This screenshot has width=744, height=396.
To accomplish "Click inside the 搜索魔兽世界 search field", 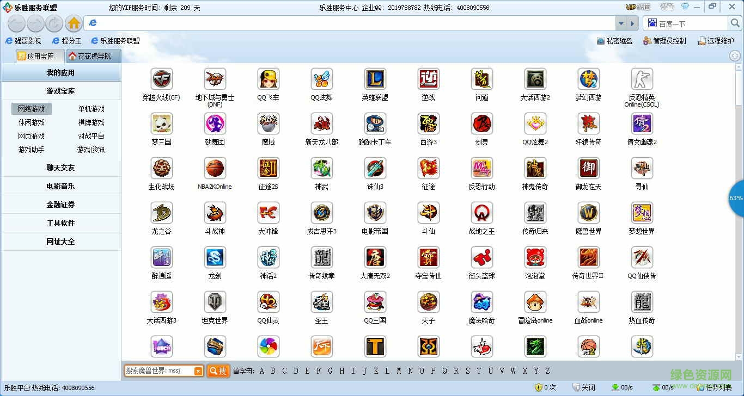I will (161, 370).
